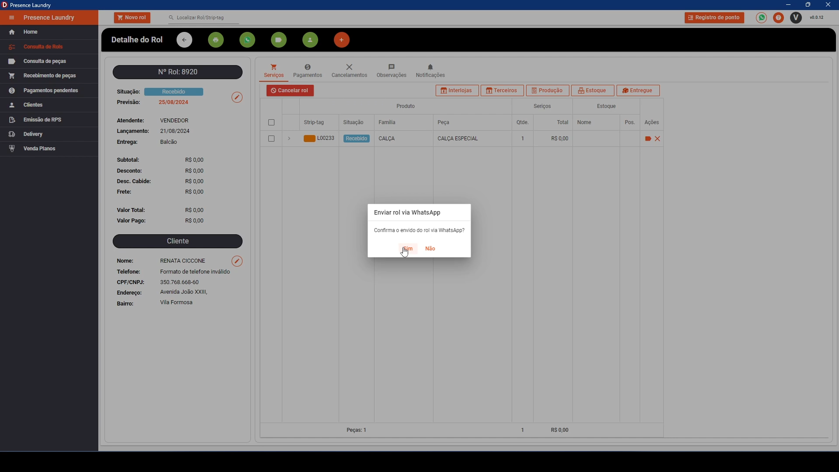Click the green customer person icon
The height and width of the screenshot is (472, 839).
pos(310,40)
